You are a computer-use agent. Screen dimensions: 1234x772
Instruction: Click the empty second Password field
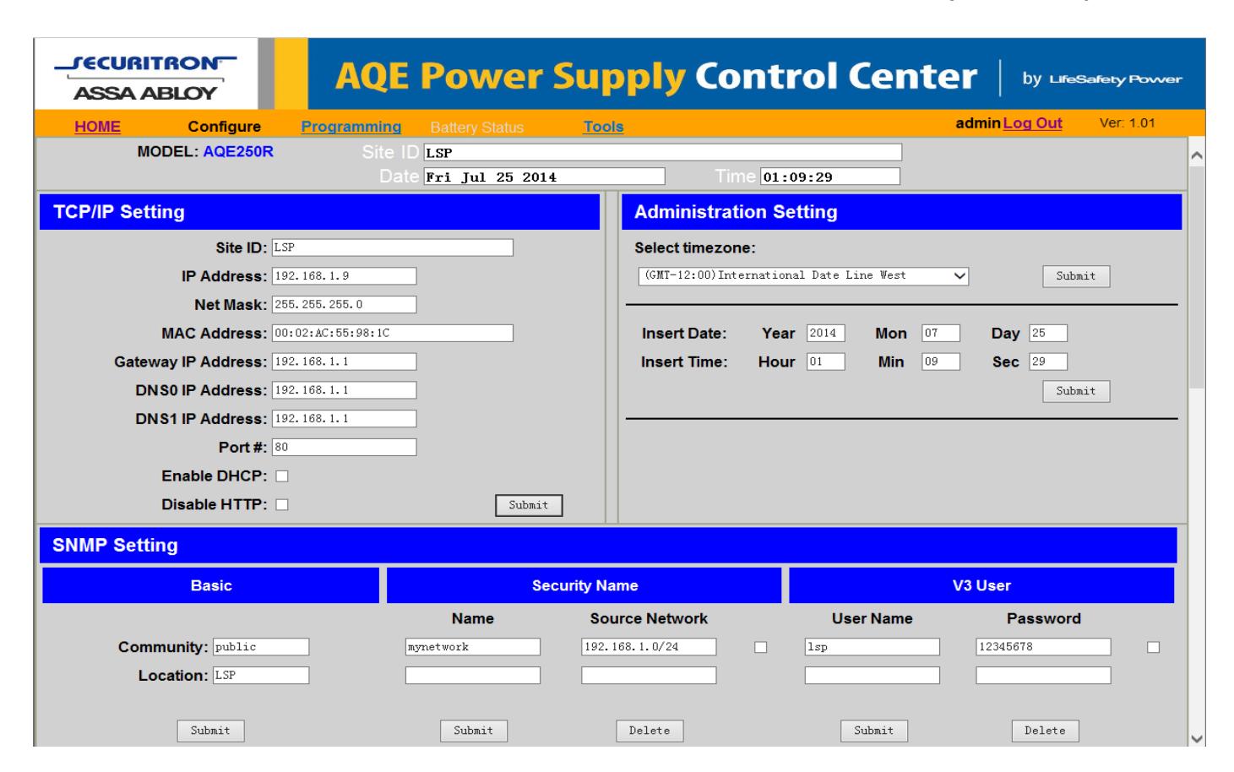coord(1043,675)
